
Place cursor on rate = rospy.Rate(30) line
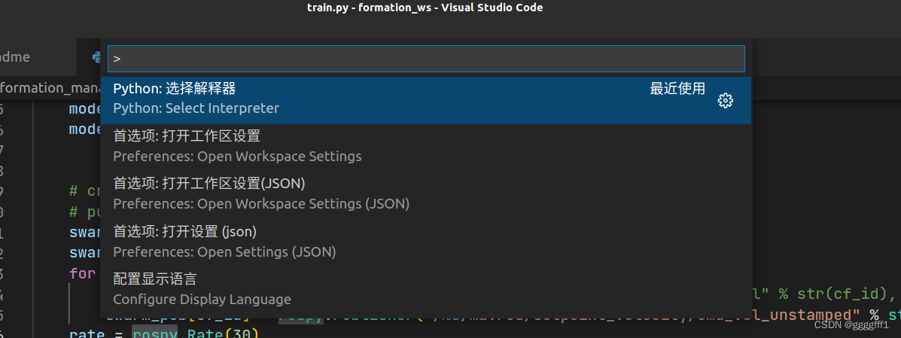pyautogui.click(x=164, y=334)
